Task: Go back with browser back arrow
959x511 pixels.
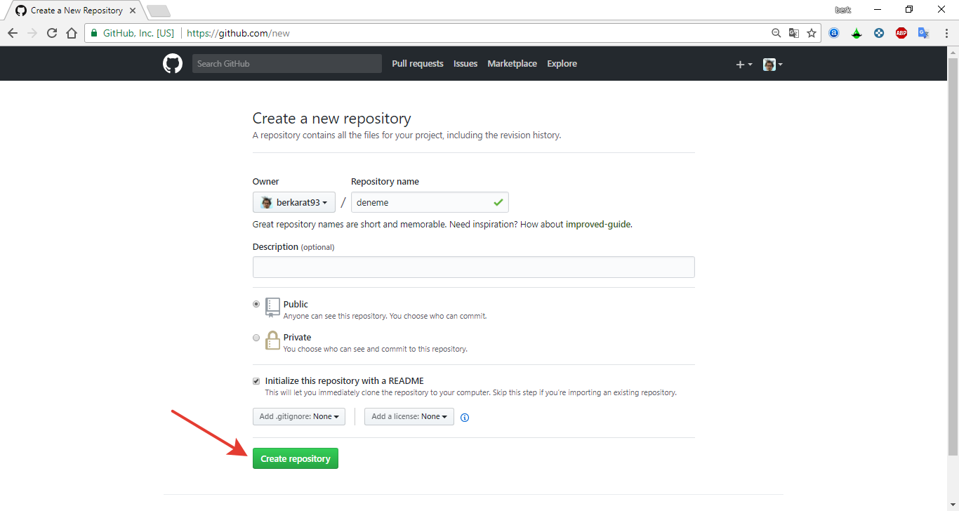Action: coord(13,33)
